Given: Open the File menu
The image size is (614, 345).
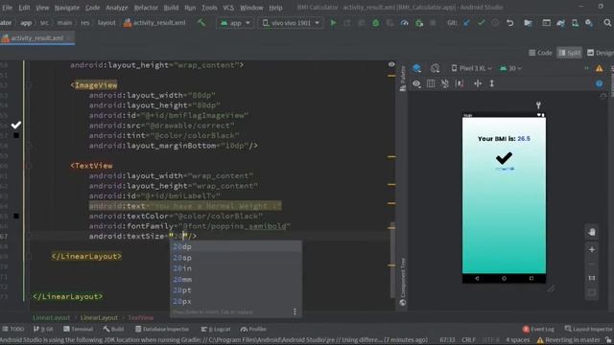Looking at the screenshot, I should click(7, 8).
